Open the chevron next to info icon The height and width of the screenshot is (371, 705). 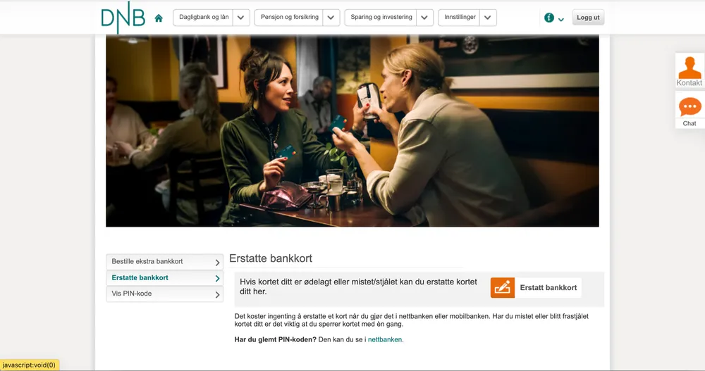pos(561,19)
